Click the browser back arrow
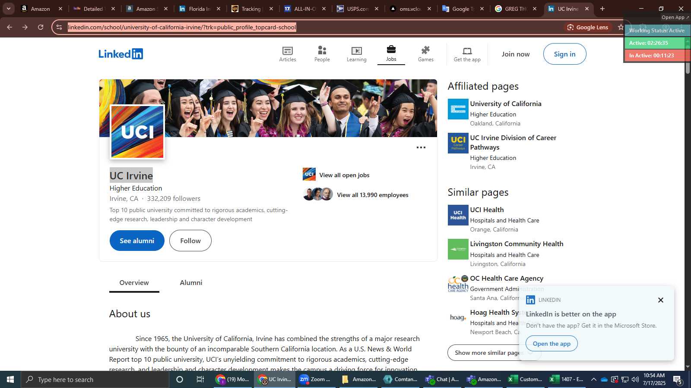This screenshot has height=388, width=691. [10, 27]
